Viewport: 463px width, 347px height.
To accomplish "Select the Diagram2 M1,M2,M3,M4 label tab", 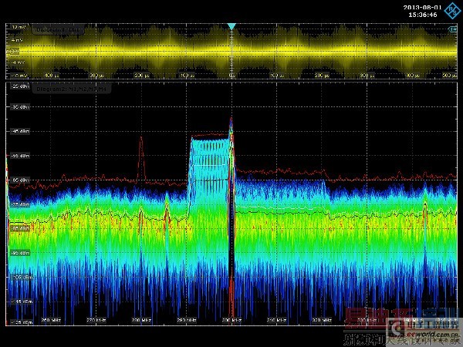I will pyautogui.click(x=71, y=89).
